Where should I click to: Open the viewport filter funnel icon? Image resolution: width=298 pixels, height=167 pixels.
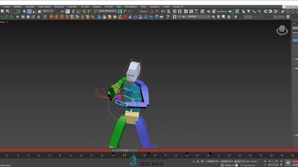point(7,22)
